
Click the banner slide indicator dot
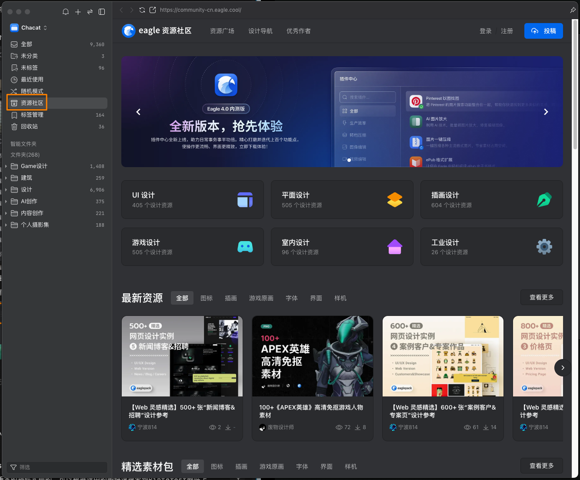tap(349, 160)
